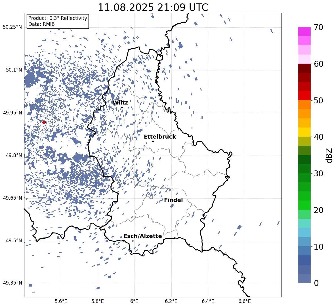Pick the dark maroon swatch below 60
The image size is (336, 307).
(304, 68)
